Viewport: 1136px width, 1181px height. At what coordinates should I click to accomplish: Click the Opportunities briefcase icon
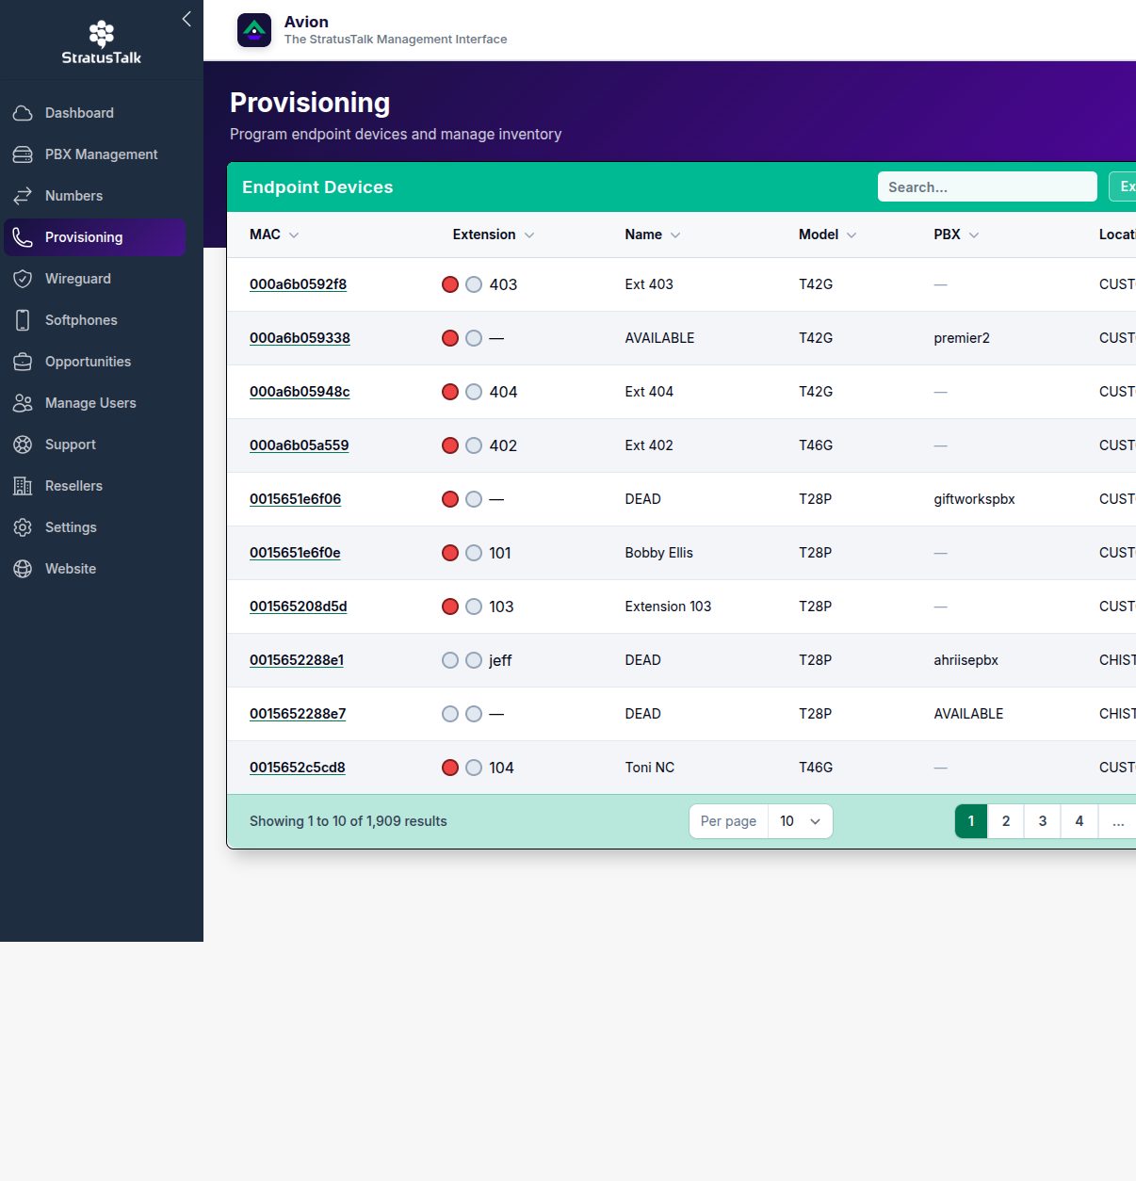(23, 362)
